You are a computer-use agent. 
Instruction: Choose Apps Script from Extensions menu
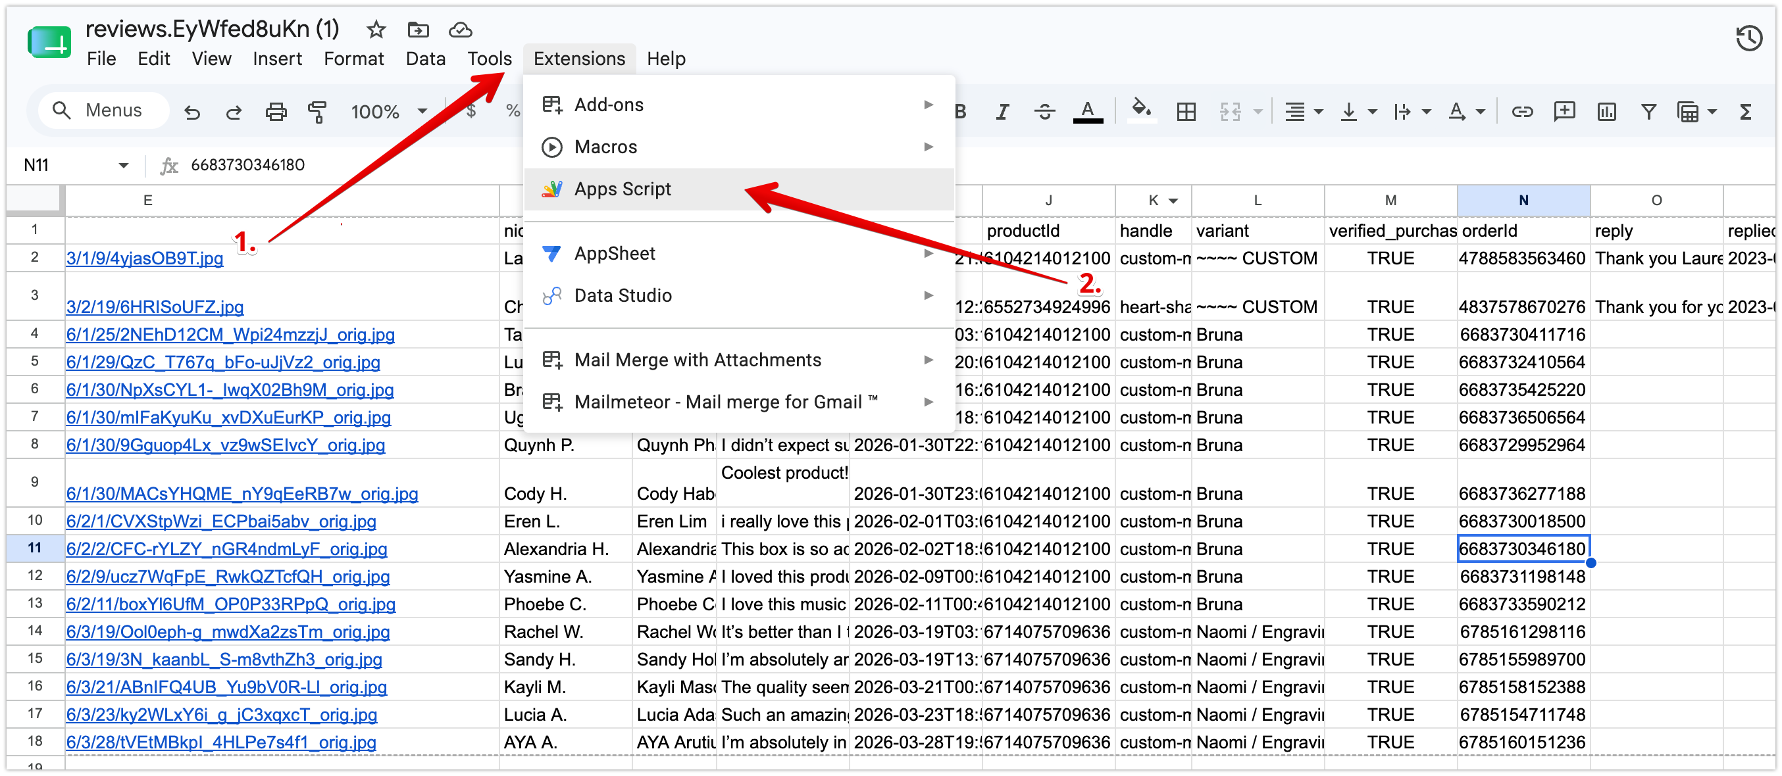(739, 189)
